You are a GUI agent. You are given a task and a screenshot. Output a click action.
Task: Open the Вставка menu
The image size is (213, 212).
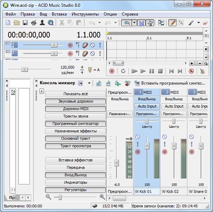[x=59, y=14]
